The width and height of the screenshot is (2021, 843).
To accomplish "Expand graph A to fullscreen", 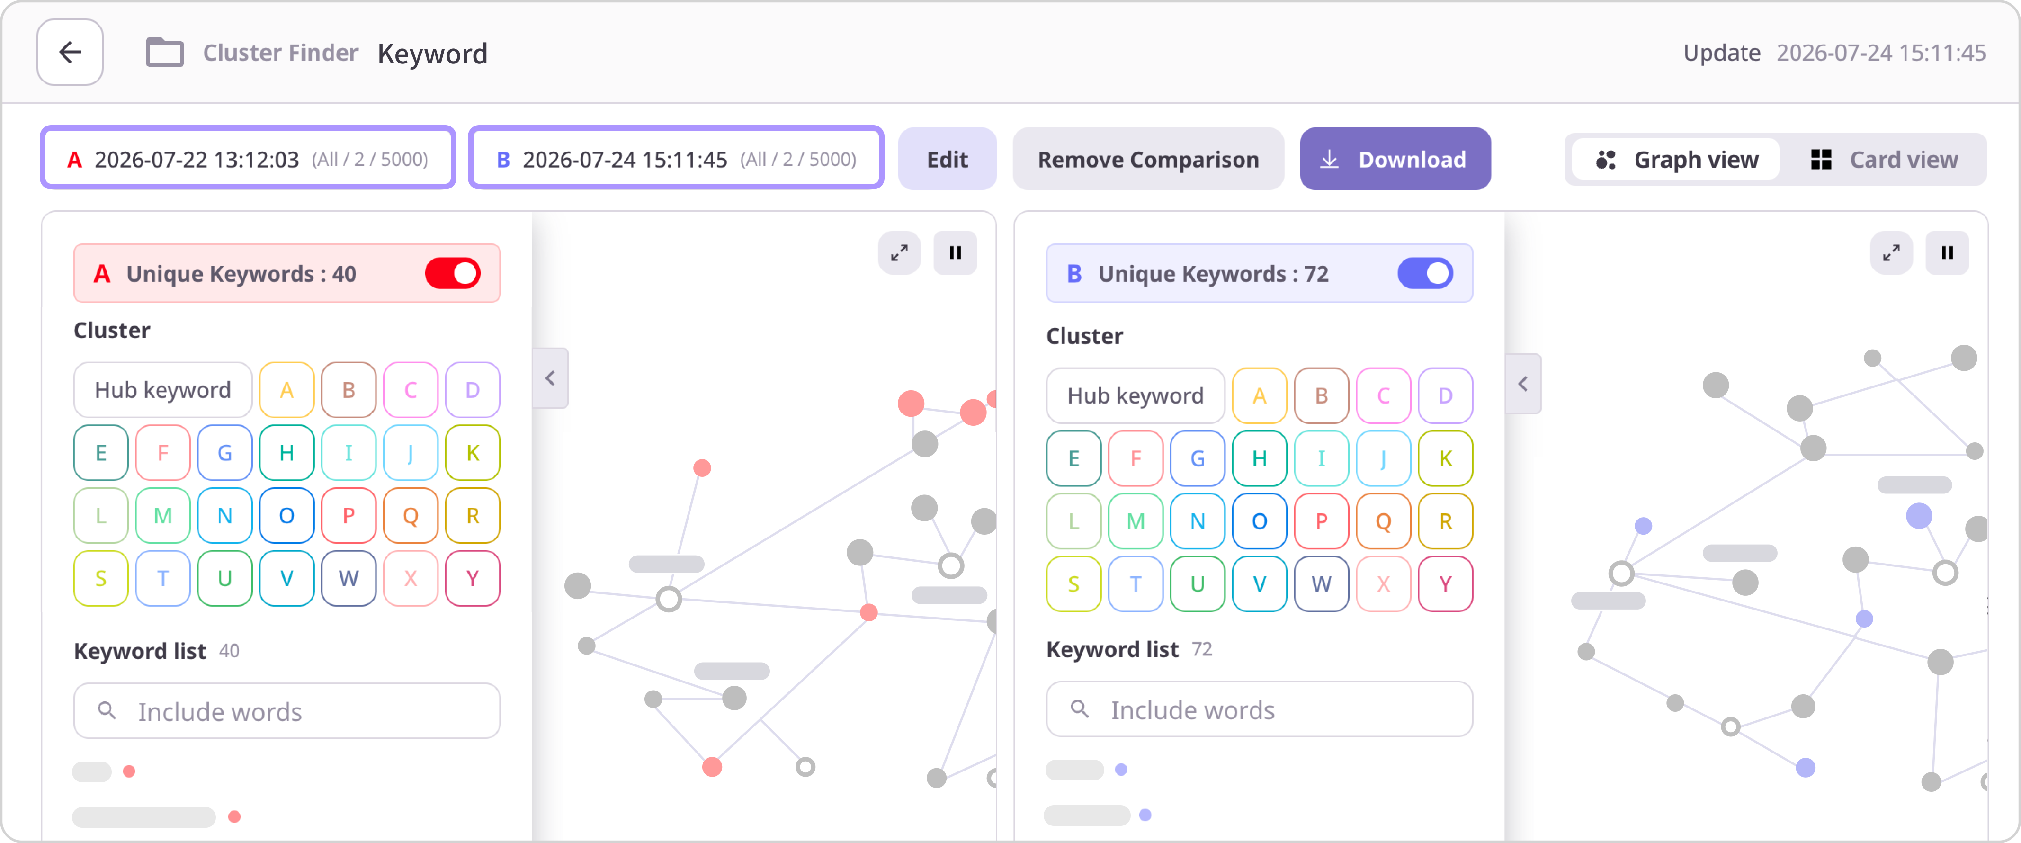I will (x=899, y=253).
